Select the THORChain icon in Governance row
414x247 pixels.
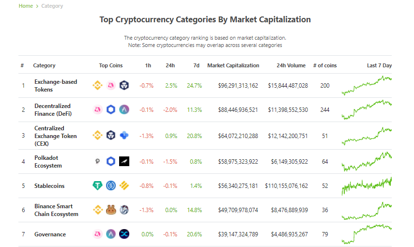(x=124, y=234)
